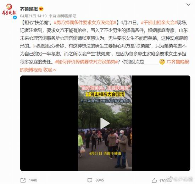Image resolution: width=195 pixels, height=184 pixels.
Task: Click the membership crown badge beside username
Action: [41, 9]
